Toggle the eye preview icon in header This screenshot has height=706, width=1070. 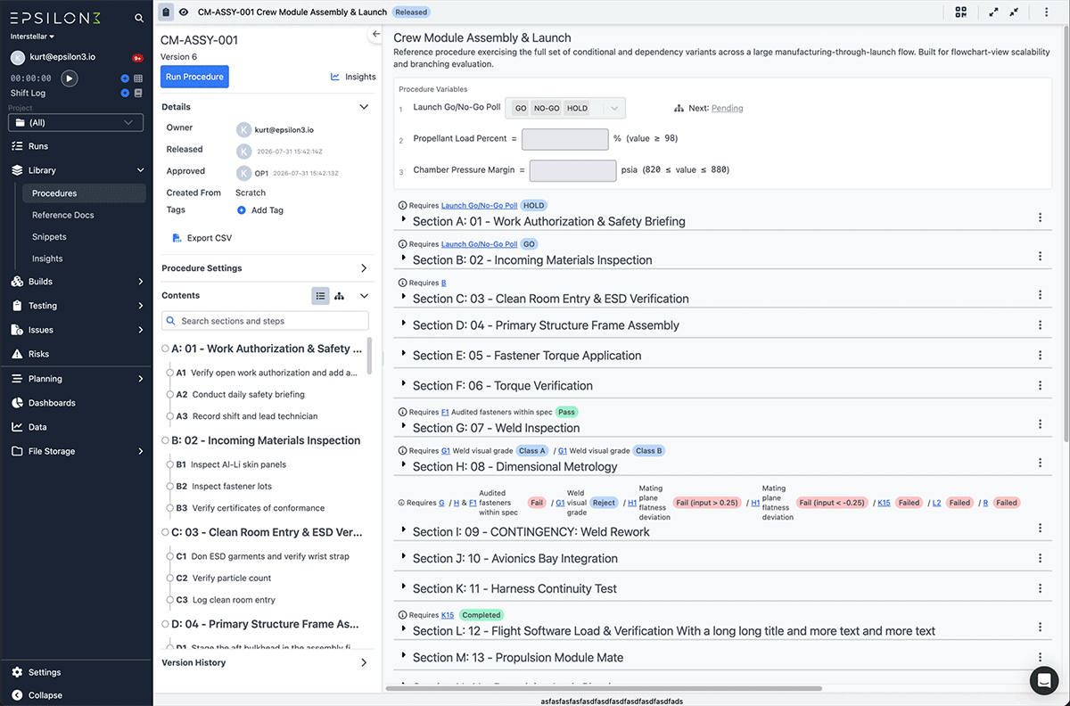click(x=184, y=12)
